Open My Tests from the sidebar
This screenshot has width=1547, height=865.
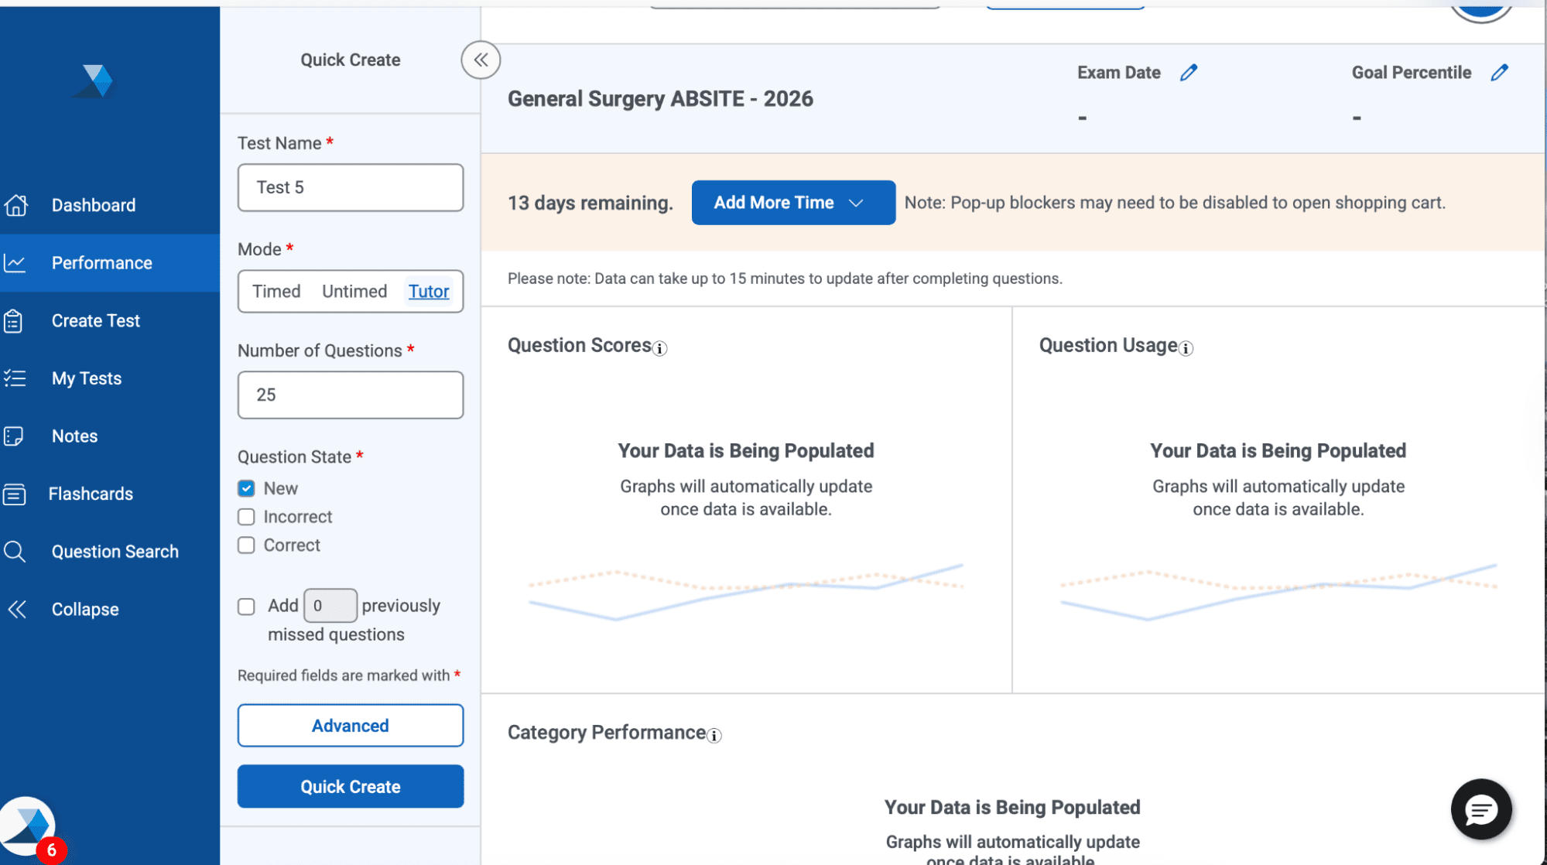point(86,378)
